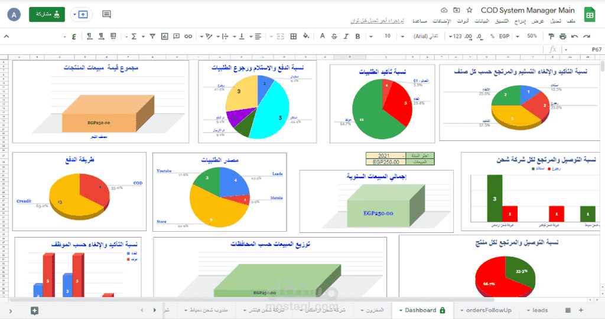Click the green share button
Screen dimensions: 605x319
point(47,14)
